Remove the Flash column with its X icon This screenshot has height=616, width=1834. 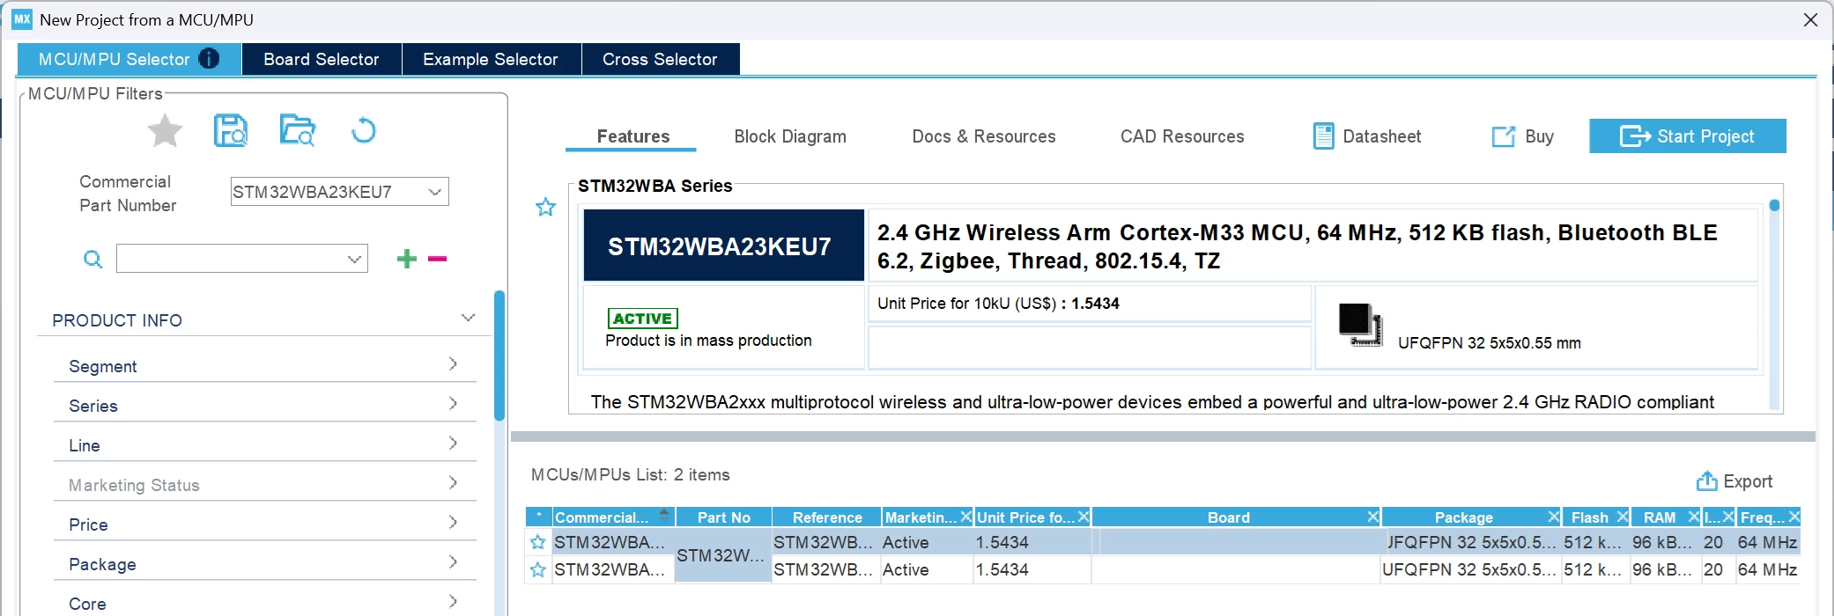pyautogui.click(x=1622, y=517)
